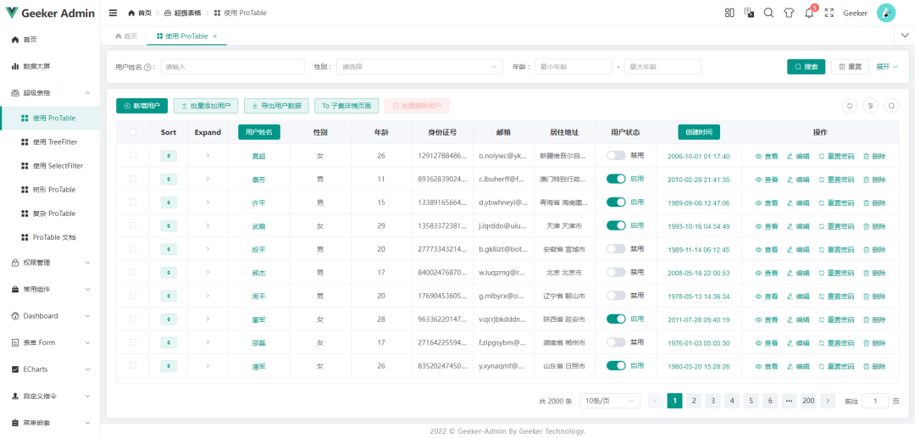Viewport: 915px width, 438px height.
Task: Check the select-all checkbox in table header
Action: (x=133, y=132)
